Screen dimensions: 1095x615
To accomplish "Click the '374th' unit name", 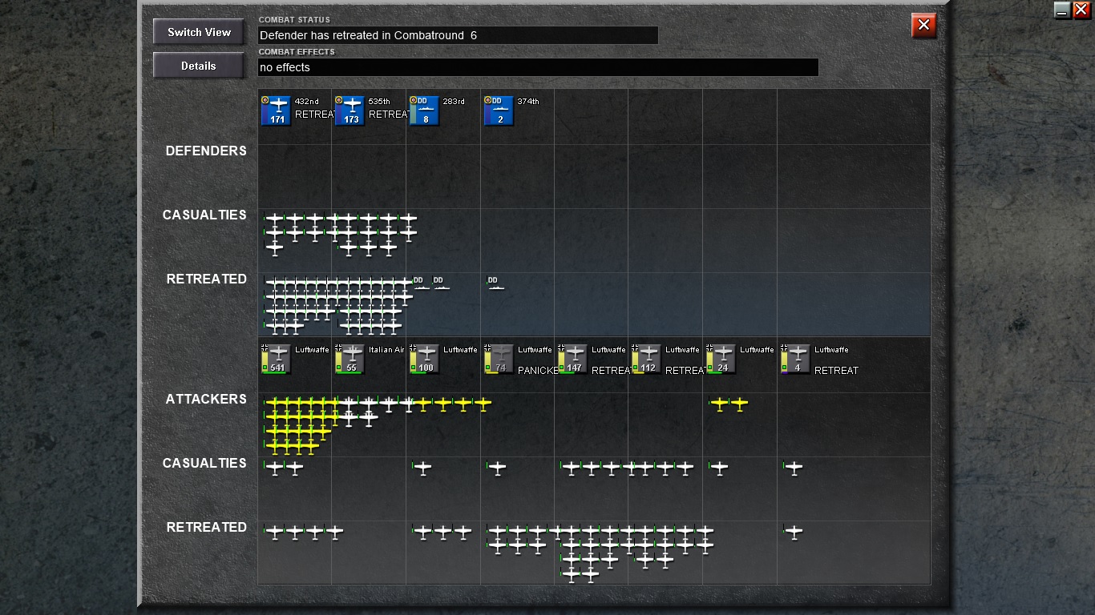I will [x=528, y=102].
